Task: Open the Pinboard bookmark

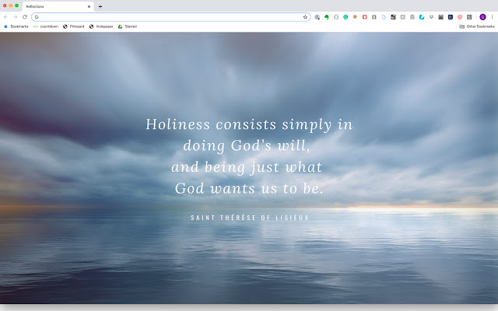Action: click(74, 26)
